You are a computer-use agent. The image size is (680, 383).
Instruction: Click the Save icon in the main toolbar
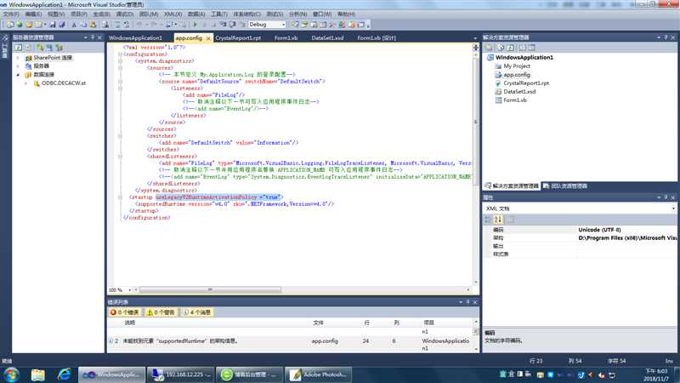(52, 25)
